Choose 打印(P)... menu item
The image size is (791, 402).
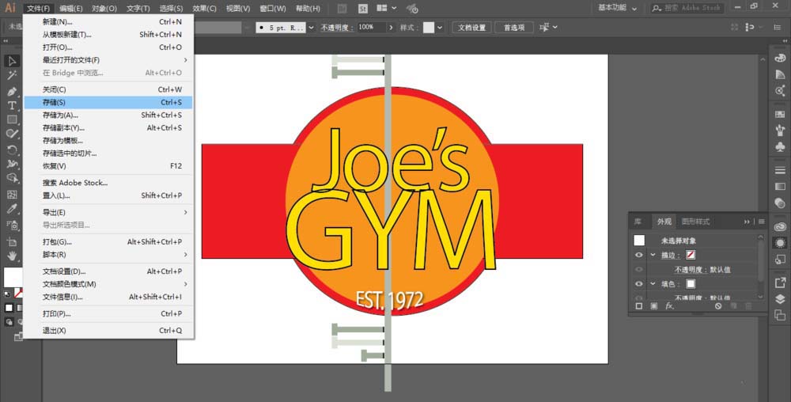pos(108,313)
